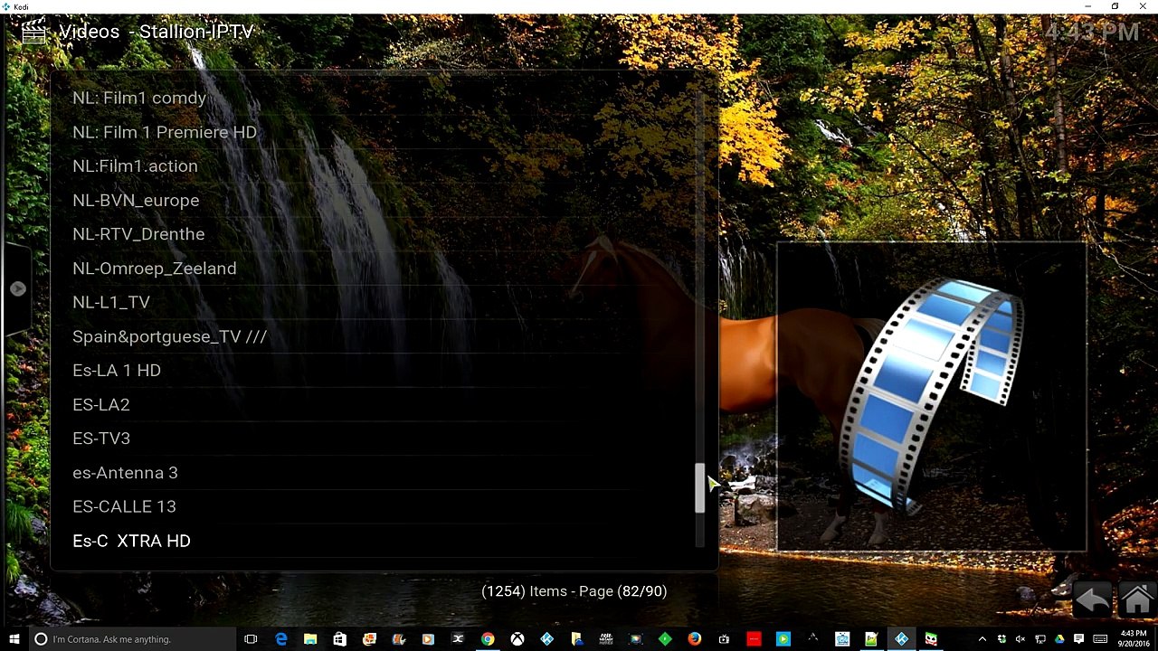
Task: Click network tray icon
Action: tap(1040, 639)
